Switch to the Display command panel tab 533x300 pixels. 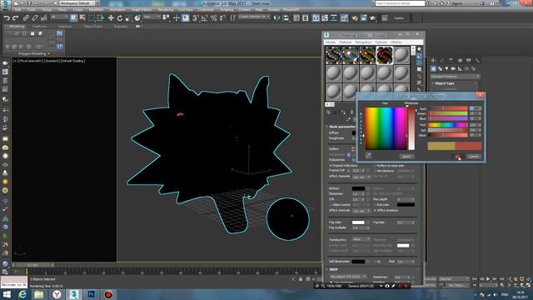point(468,60)
